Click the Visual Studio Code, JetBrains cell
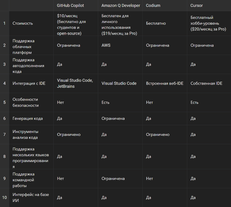 (x=76, y=83)
